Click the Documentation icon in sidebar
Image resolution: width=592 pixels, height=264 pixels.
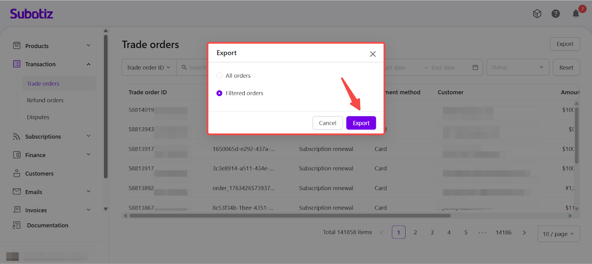pyautogui.click(x=17, y=225)
